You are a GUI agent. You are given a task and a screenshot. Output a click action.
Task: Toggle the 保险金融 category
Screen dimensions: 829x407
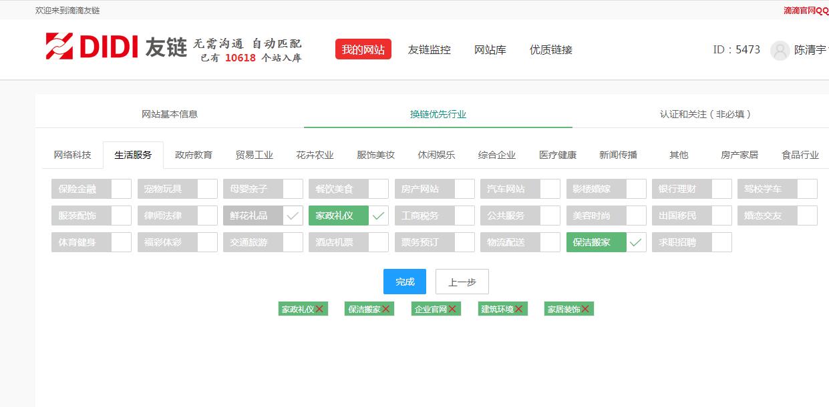click(92, 189)
